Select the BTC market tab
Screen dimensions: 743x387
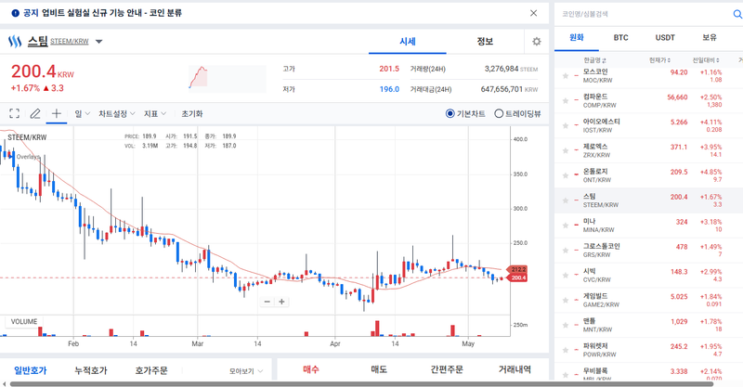click(x=620, y=38)
